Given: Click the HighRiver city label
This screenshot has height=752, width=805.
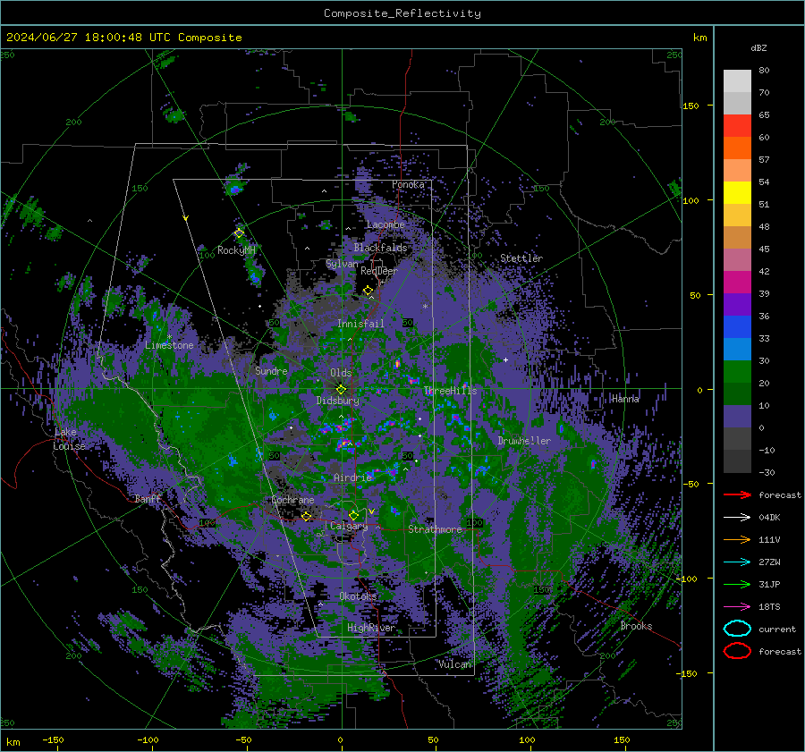Looking at the screenshot, I should (371, 628).
